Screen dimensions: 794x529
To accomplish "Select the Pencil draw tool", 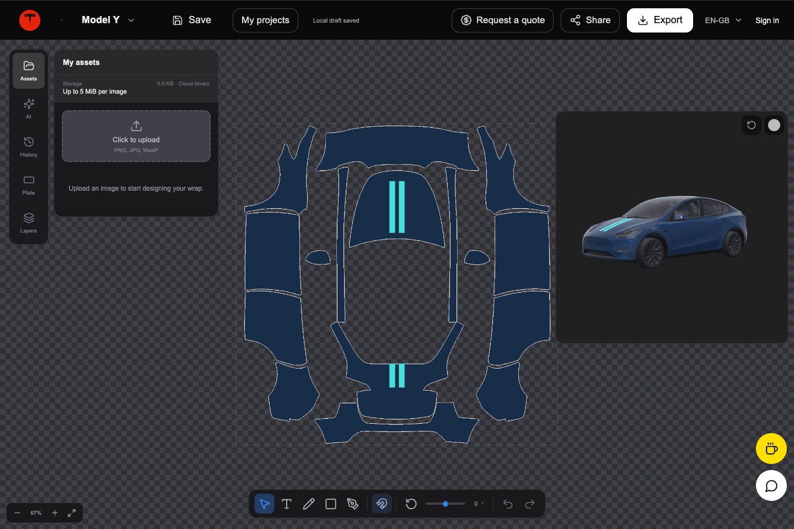I will [x=309, y=504].
